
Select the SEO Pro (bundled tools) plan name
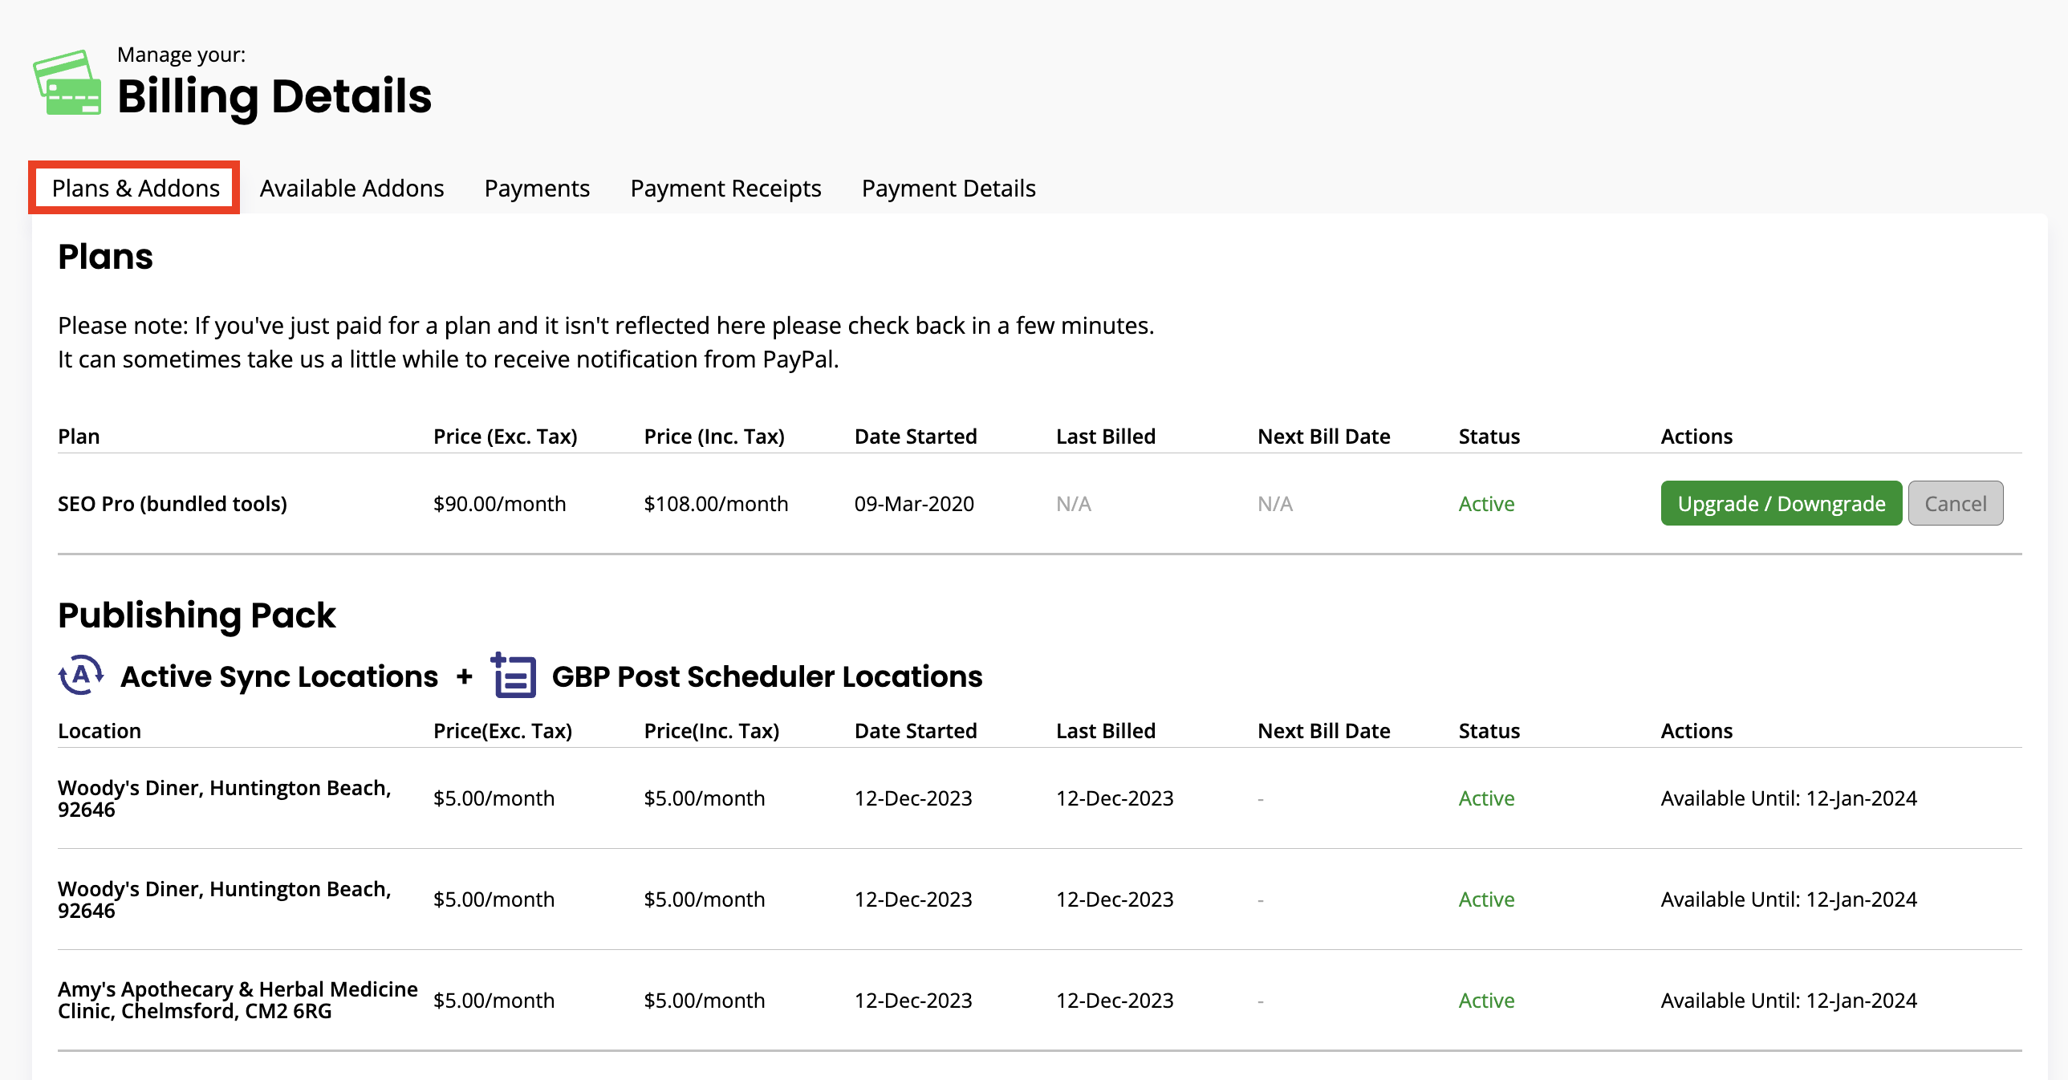coord(173,503)
